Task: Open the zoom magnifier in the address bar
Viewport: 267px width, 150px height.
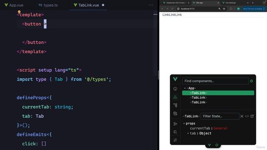Action: click(x=219, y=9)
